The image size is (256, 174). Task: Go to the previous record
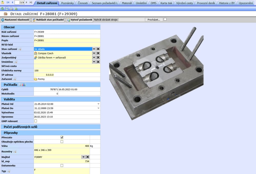pyautogui.click(x=12, y=2)
